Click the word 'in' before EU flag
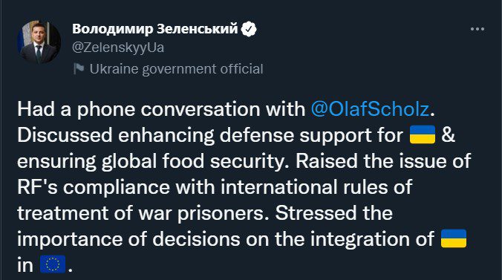The width and height of the screenshot is (502, 280). pyautogui.click(x=25, y=265)
